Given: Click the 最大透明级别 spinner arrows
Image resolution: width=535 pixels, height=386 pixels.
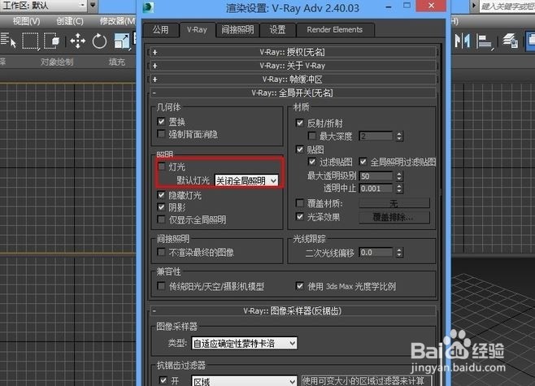Looking at the screenshot, I should coord(399,176).
